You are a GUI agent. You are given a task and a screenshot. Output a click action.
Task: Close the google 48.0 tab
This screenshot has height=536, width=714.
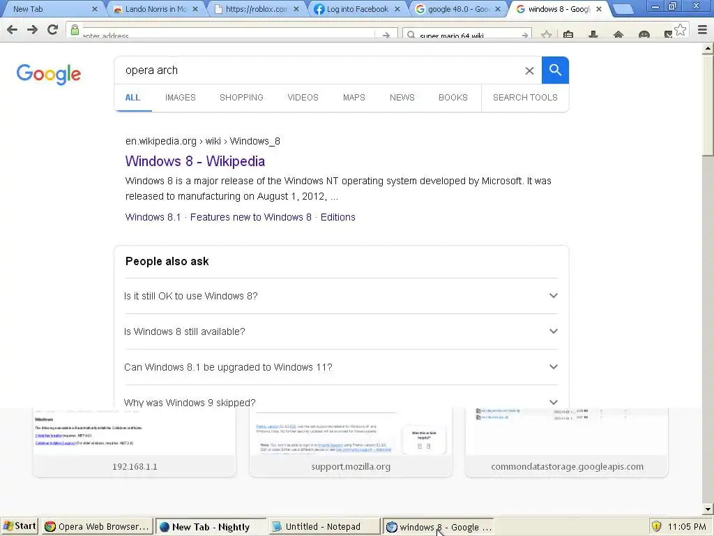pyautogui.click(x=498, y=9)
